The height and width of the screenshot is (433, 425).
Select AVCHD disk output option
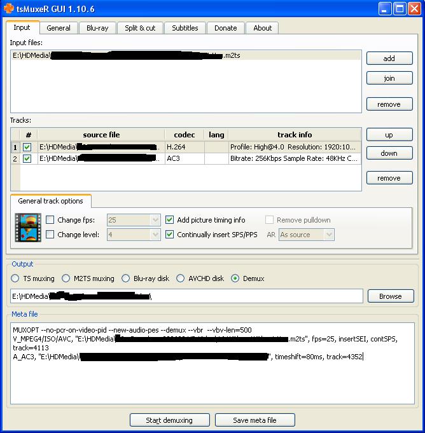click(x=181, y=278)
